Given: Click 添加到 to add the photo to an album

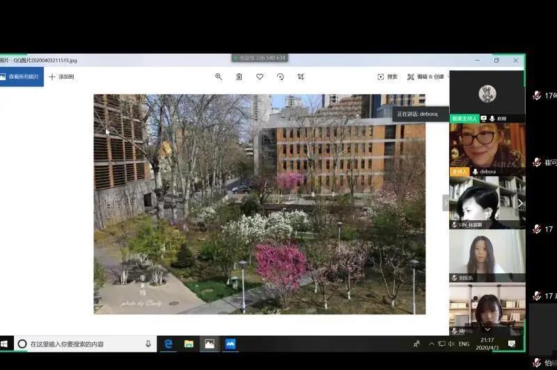Looking at the screenshot, I should coord(61,77).
